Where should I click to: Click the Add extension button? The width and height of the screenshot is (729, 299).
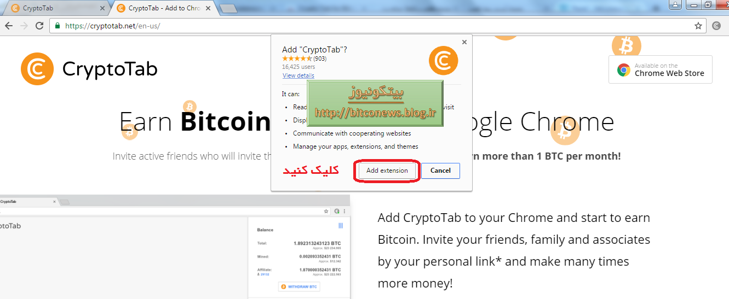click(387, 171)
